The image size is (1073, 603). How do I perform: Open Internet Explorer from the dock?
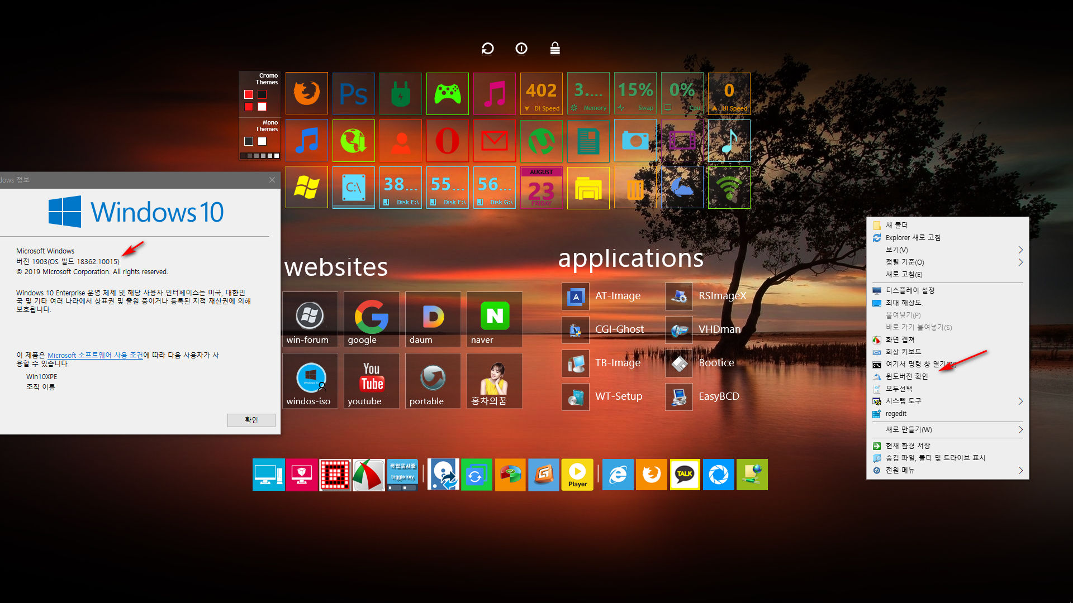[x=618, y=475]
